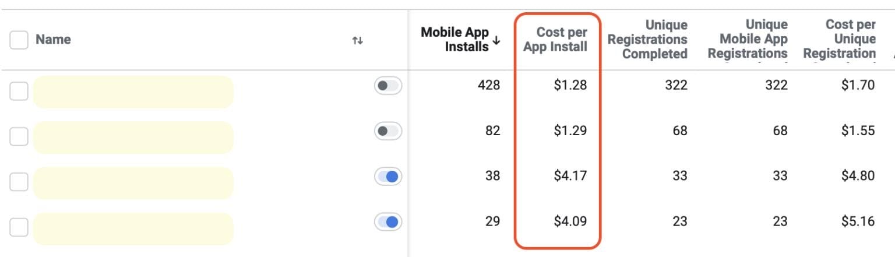
Task: Click the Name column sort arrows icon
Action: pos(358,40)
